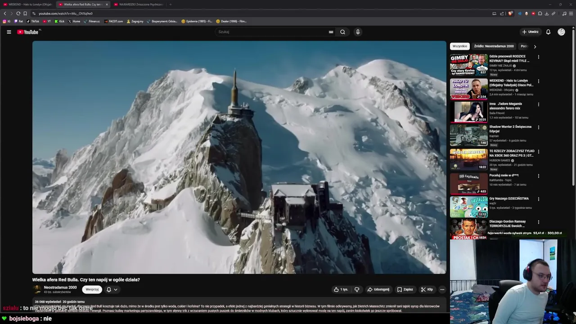The image size is (576, 324).
Task: Click the browser address bar URL
Action: (x=66, y=13)
